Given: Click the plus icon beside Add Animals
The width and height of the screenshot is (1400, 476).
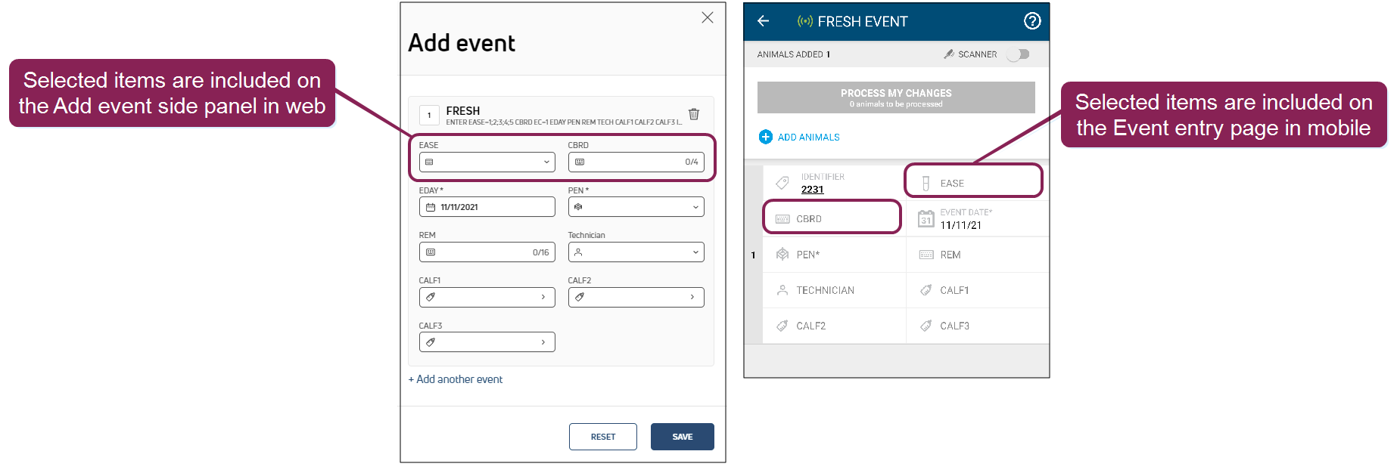Looking at the screenshot, I should (x=765, y=137).
